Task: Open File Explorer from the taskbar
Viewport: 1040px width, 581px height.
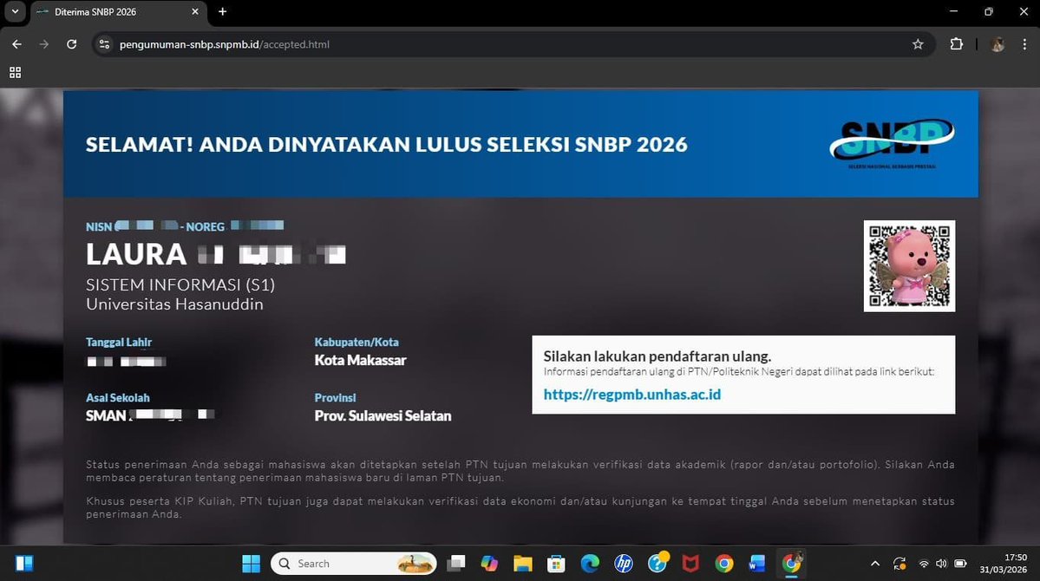Action: [523, 564]
